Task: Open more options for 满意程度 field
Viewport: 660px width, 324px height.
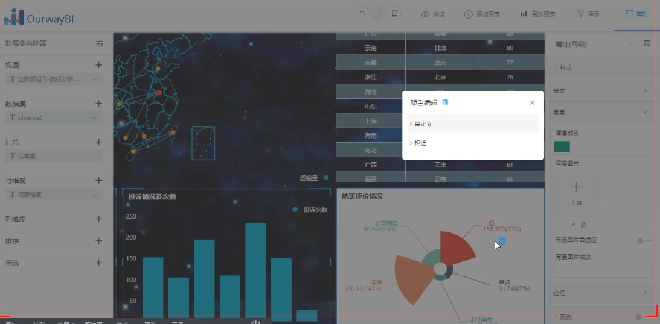Action: pyautogui.click(x=95, y=195)
